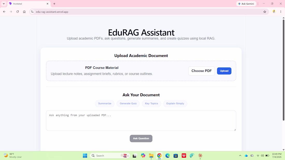Open the orange starburst app on the taskbar

click(x=200, y=156)
